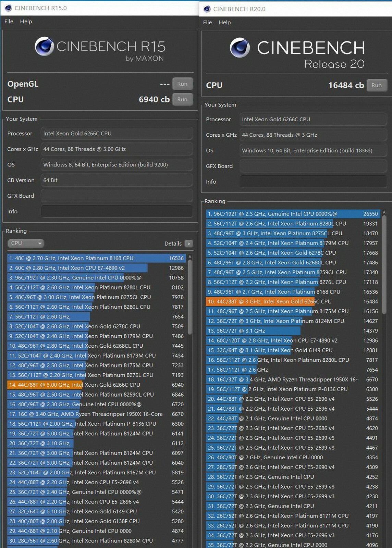Select R15 rank 2 Xeon E7-4890 v2 row
The height and width of the screenshot is (548, 392).
[x=97, y=268]
